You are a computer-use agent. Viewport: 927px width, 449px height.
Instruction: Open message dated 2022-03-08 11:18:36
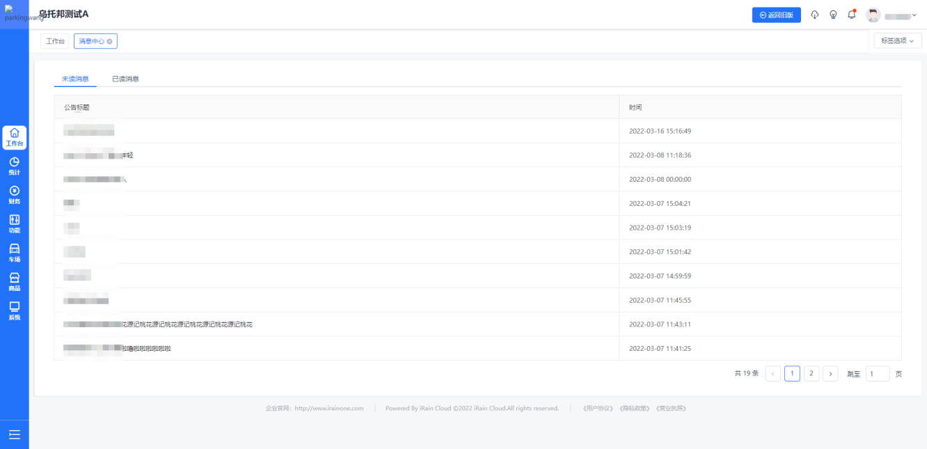[x=477, y=155]
